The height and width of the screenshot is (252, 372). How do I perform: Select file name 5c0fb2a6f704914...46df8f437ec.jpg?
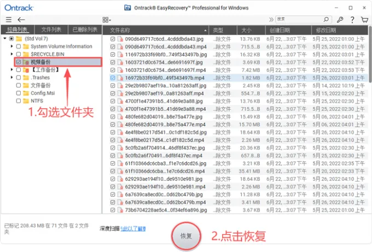coord(165,148)
